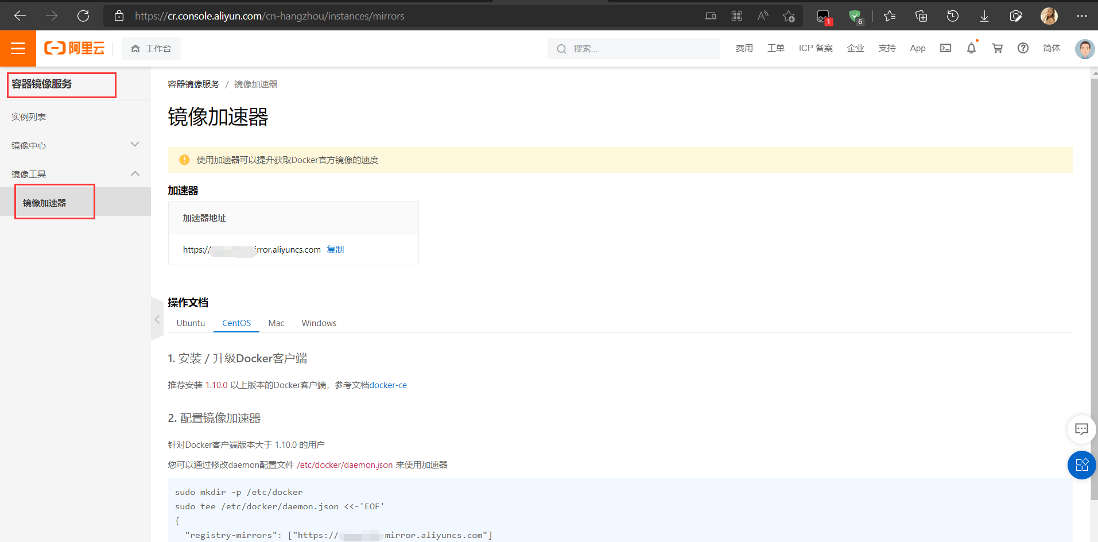The height and width of the screenshot is (542, 1098).
Task: Go to 工作台 workbench
Action: click(x=151, y=48)
